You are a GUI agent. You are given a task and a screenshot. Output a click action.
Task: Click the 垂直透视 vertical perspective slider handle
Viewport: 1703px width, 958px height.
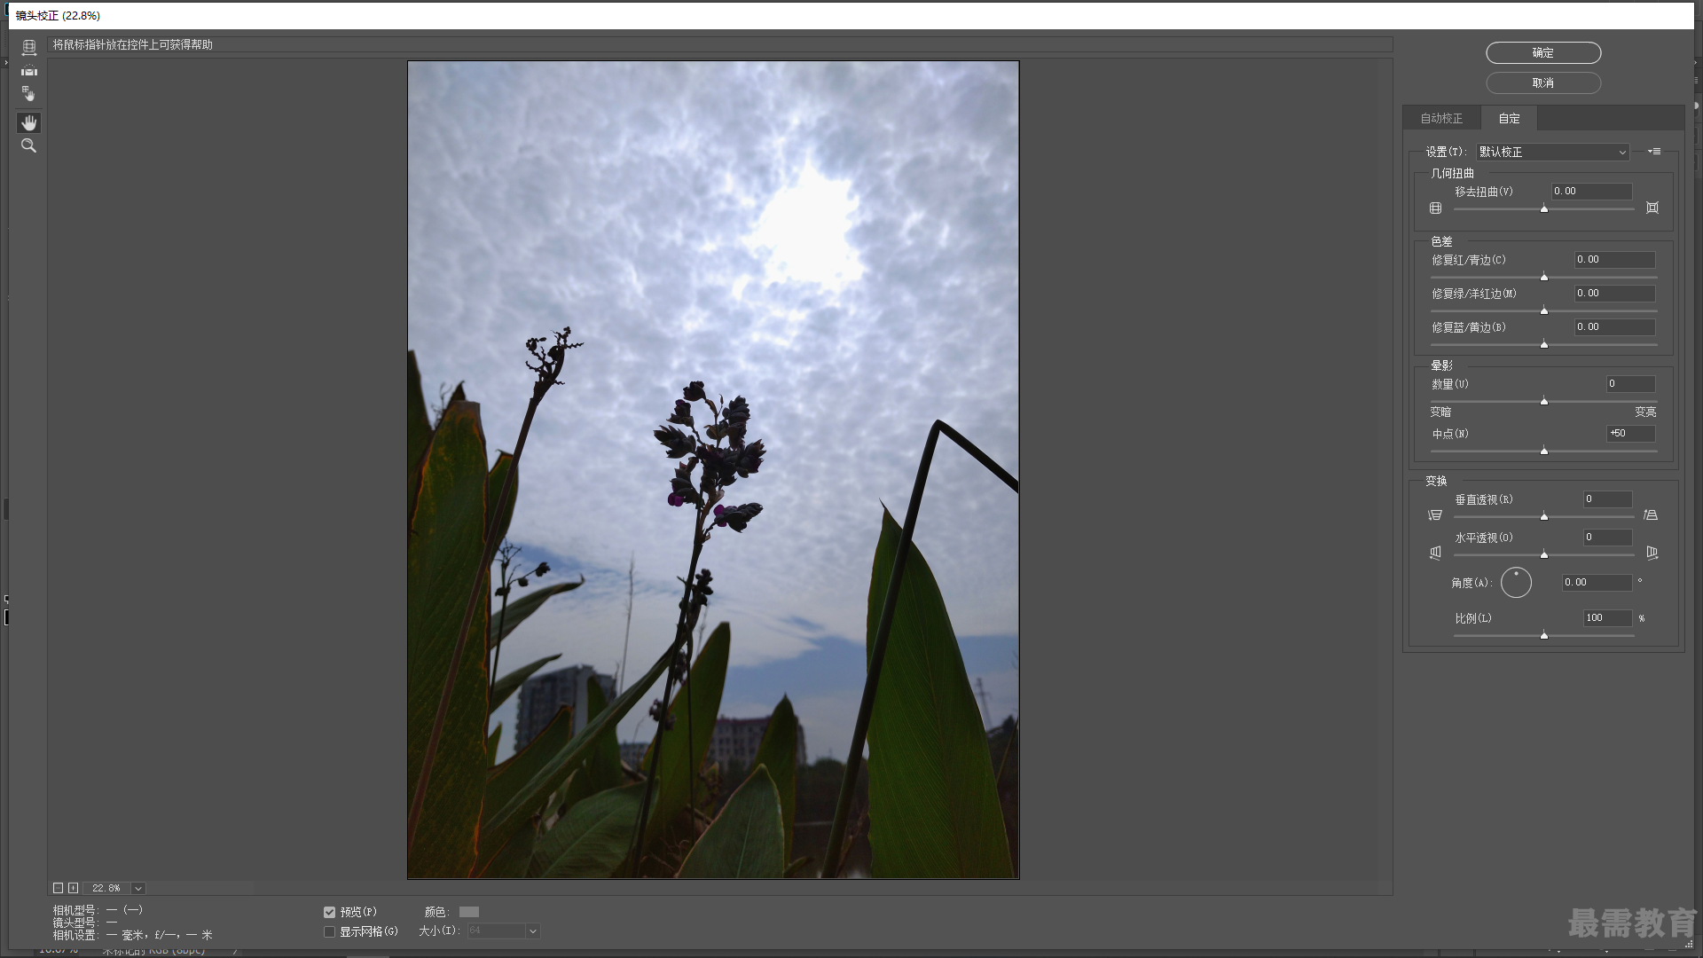point(1544,516)
